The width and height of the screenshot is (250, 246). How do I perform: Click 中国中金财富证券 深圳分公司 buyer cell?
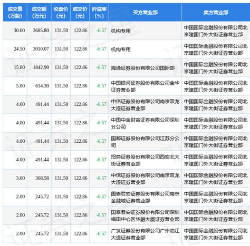coord(145,123)
